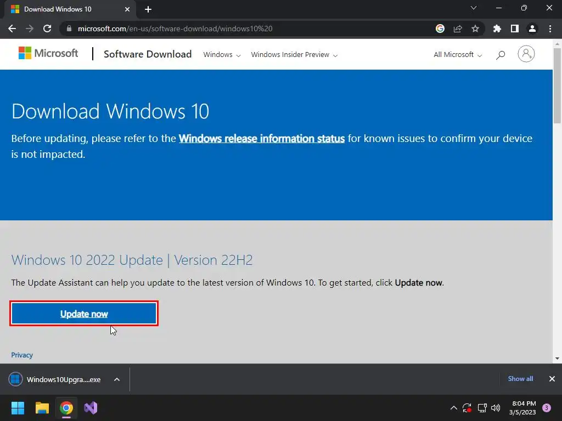View site info via lock icon

69,29
